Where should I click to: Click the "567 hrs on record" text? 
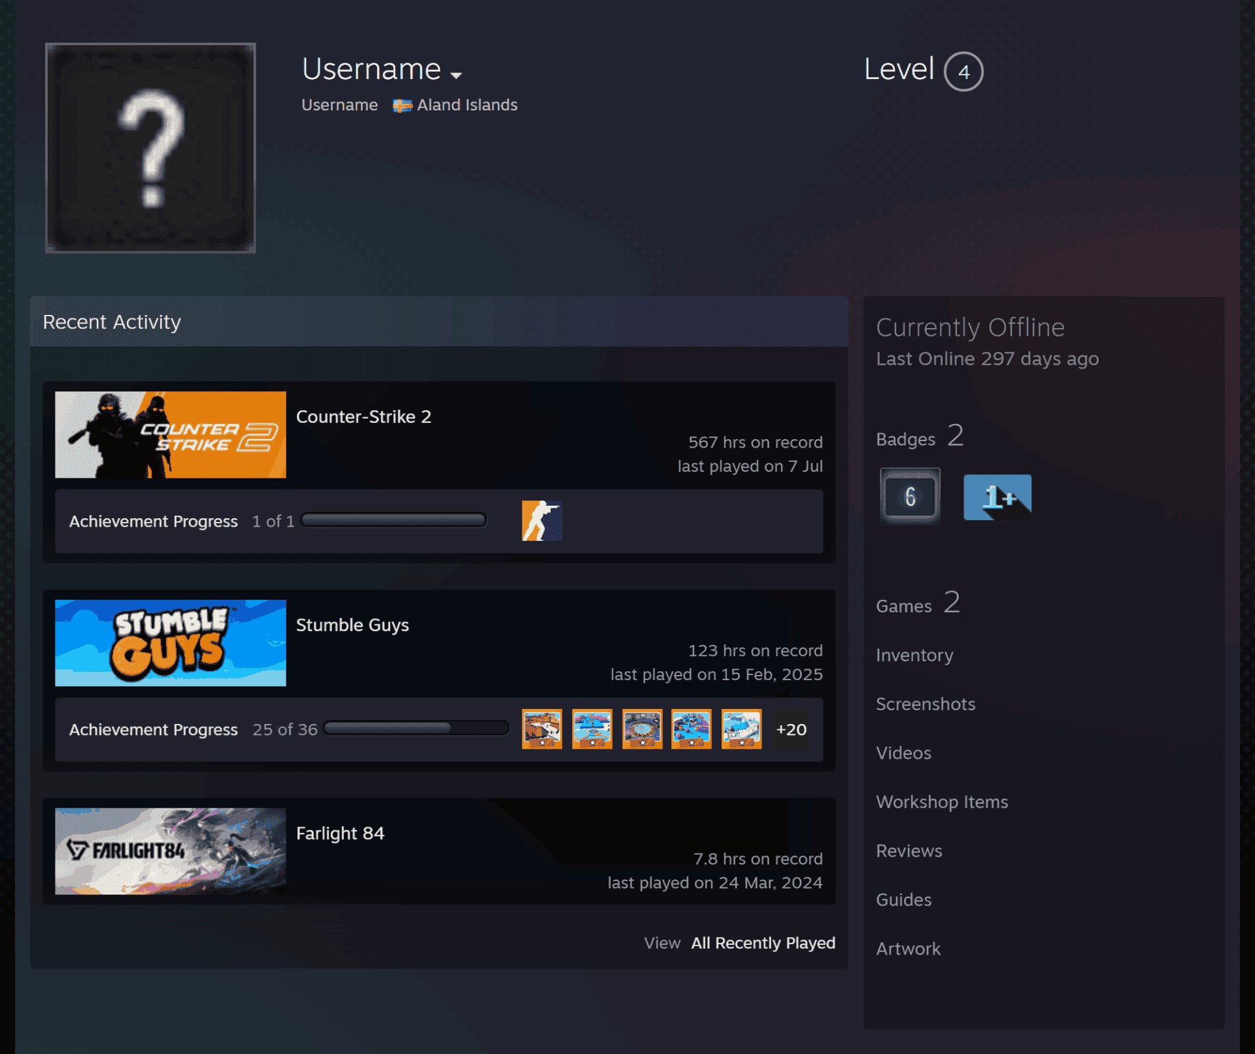click(x=755, y=442)
